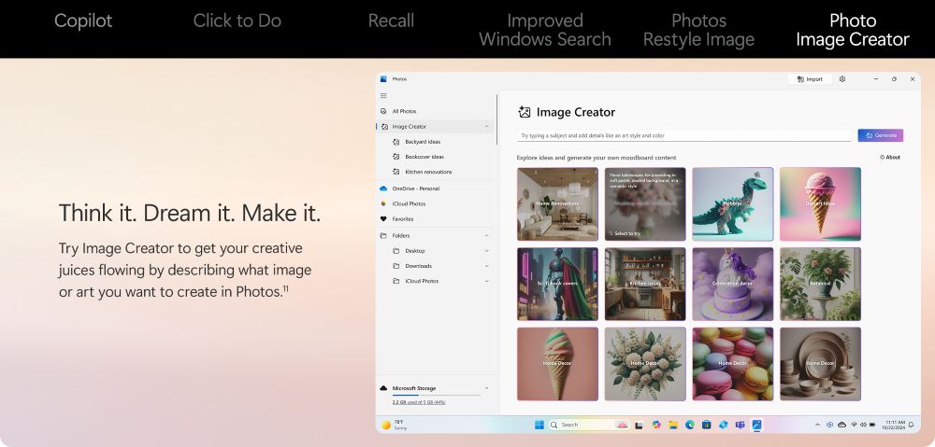The height and width of the screenshot is (447, 935).
Task: Collapse the Image Creator sidebar section
Action: (486, 126)
